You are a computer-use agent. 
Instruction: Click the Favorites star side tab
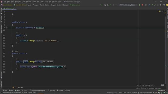click(x=1, y=84)
